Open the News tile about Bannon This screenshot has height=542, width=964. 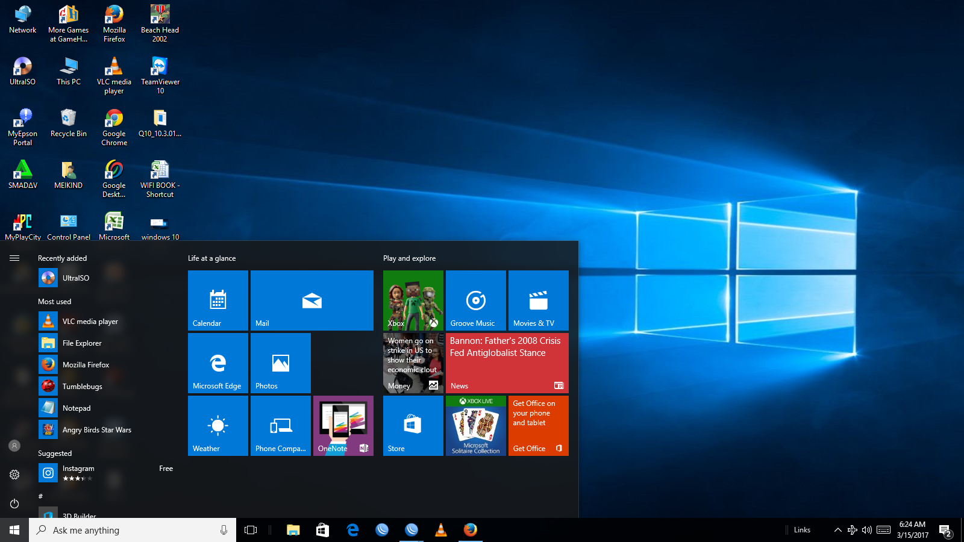point(507,363)
